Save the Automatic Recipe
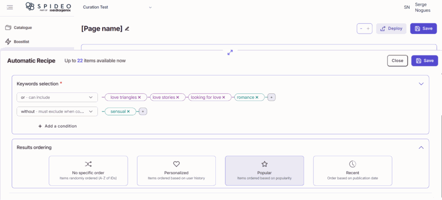442x200 pixels. pyautogui.click(x=424, y=61)
